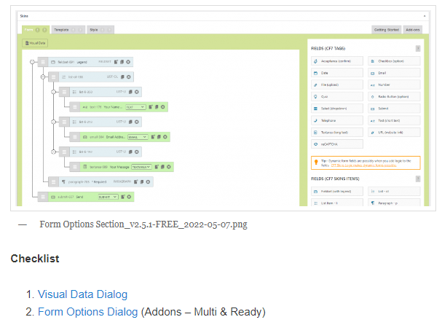Image resolution: width=442 pixels, height=325 pixels.
Task: Open the Style tab
Action: 94,30
